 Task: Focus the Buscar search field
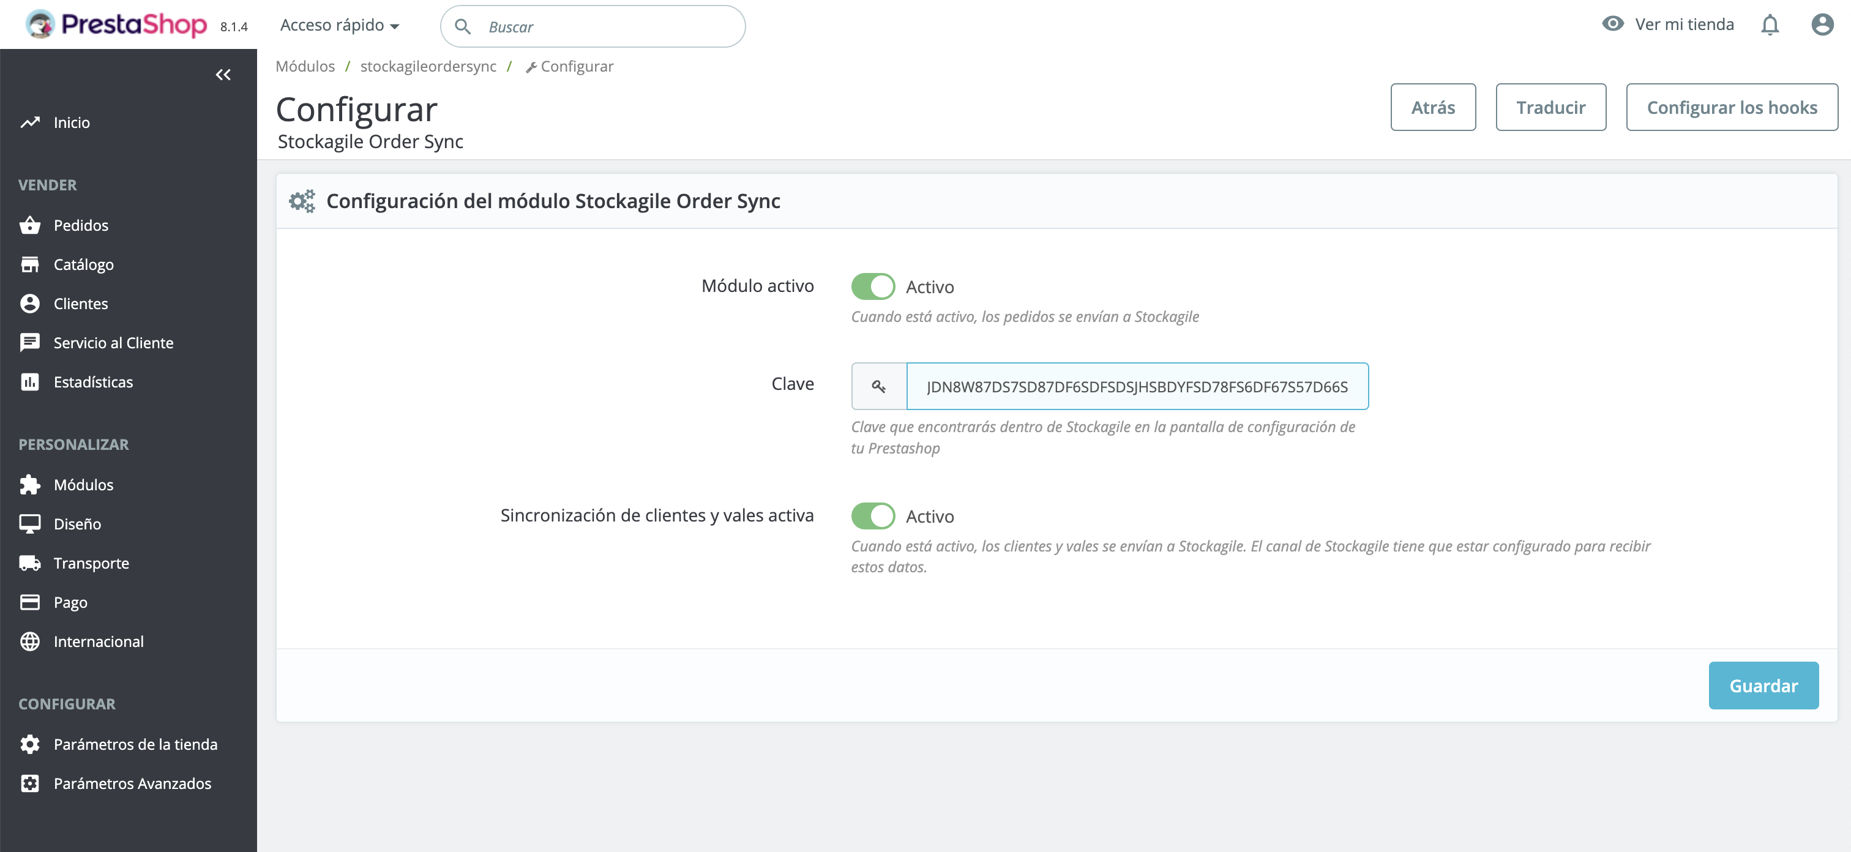592,26
